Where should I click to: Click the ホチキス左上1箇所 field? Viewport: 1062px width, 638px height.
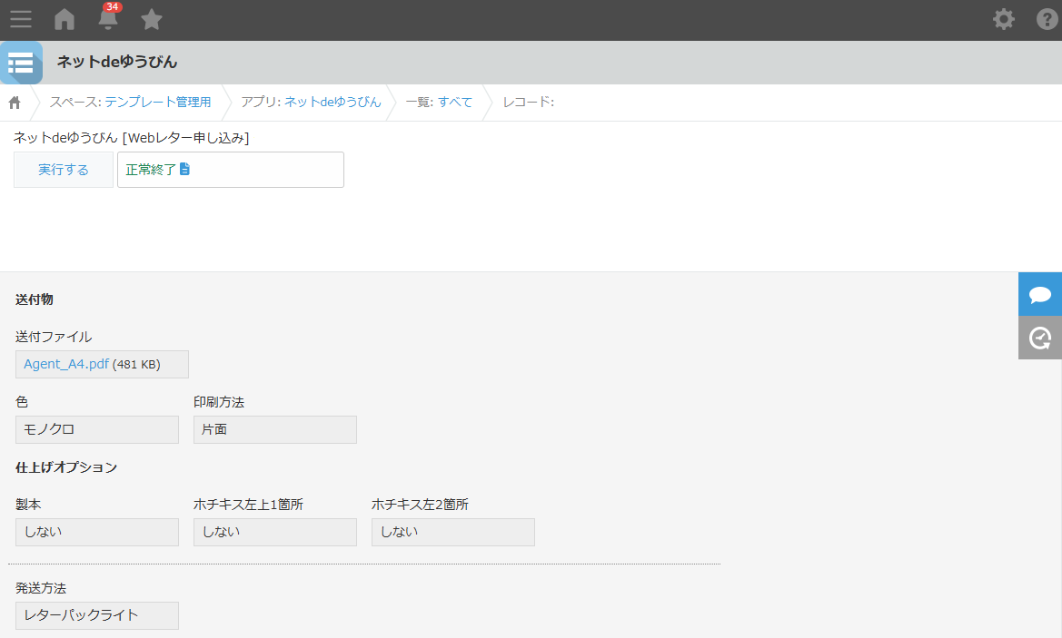click(x=274, y=532)
